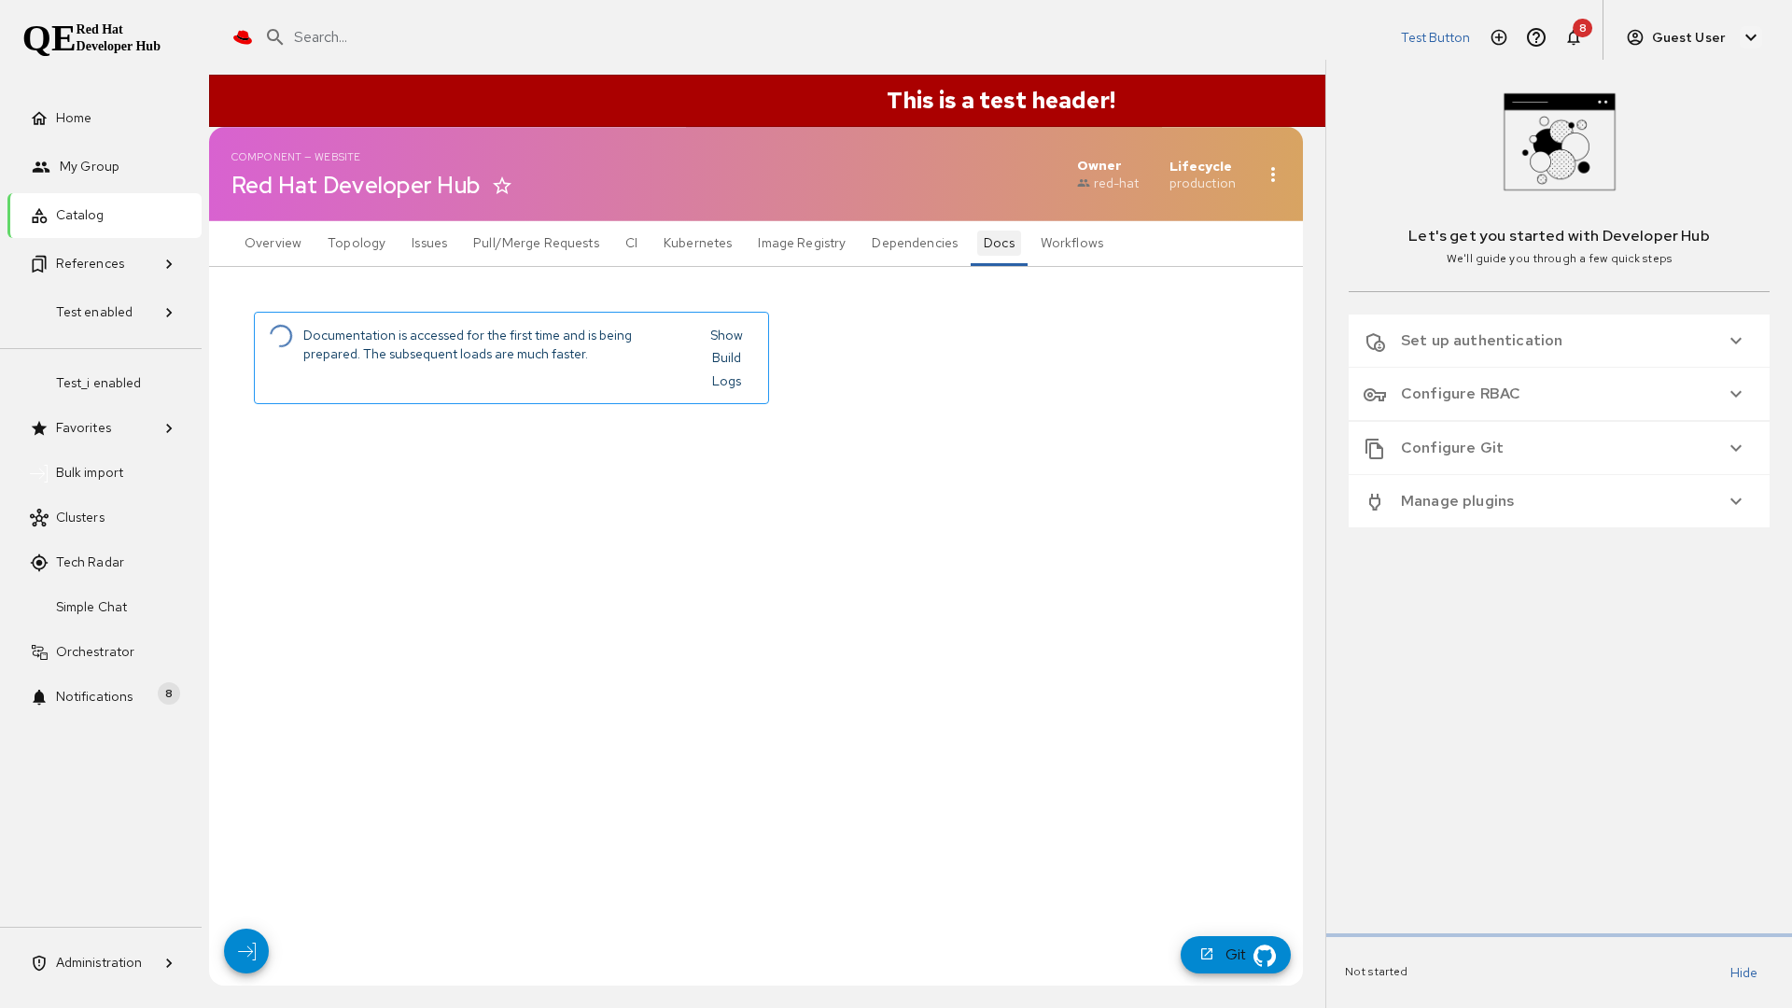The height and width of the screenshot is (1008, 1792).
Task: Open Orchestrator sidebar item
Action: (94, 651)
